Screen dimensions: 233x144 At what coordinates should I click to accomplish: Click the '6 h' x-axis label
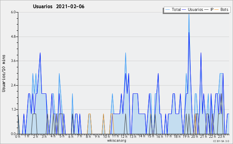[x=71, y=137]
